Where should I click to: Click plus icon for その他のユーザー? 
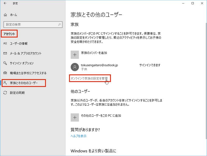coord(75,117)
